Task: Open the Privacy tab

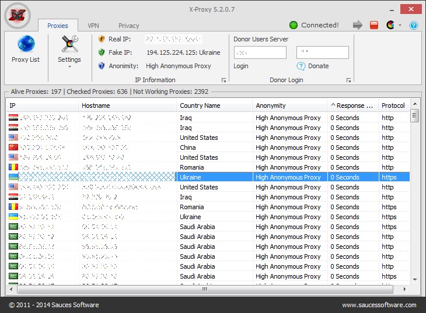Action: (x=128, y=26)
